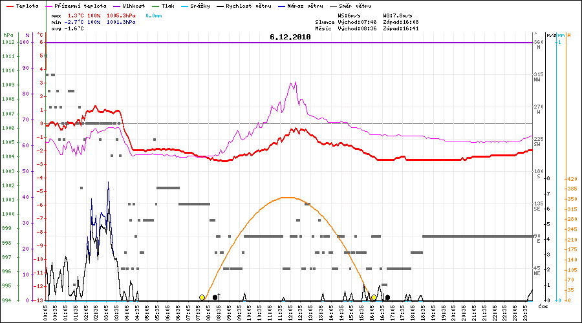Screen dimensions: 582x323
Task: Click the magenta ground temperature peak near 12:05
Action: point(296,82)
